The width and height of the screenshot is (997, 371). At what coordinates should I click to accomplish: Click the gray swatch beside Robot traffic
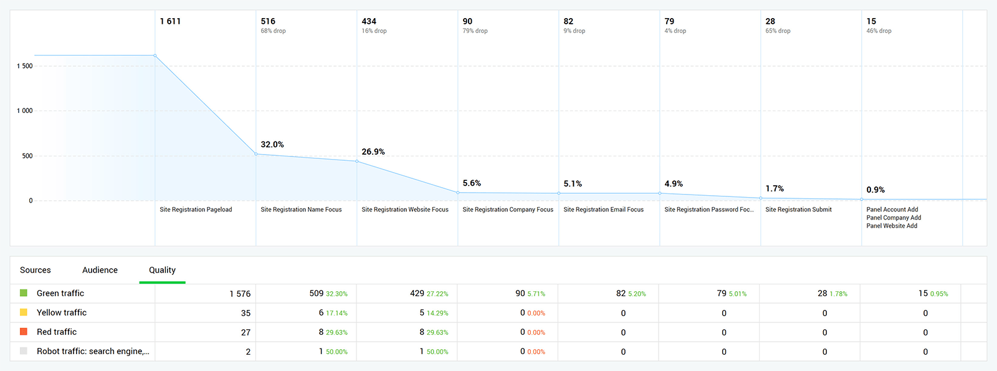[x=24, y=351]
